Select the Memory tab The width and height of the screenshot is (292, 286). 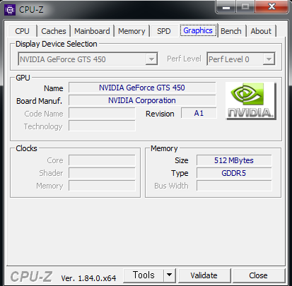132,31
